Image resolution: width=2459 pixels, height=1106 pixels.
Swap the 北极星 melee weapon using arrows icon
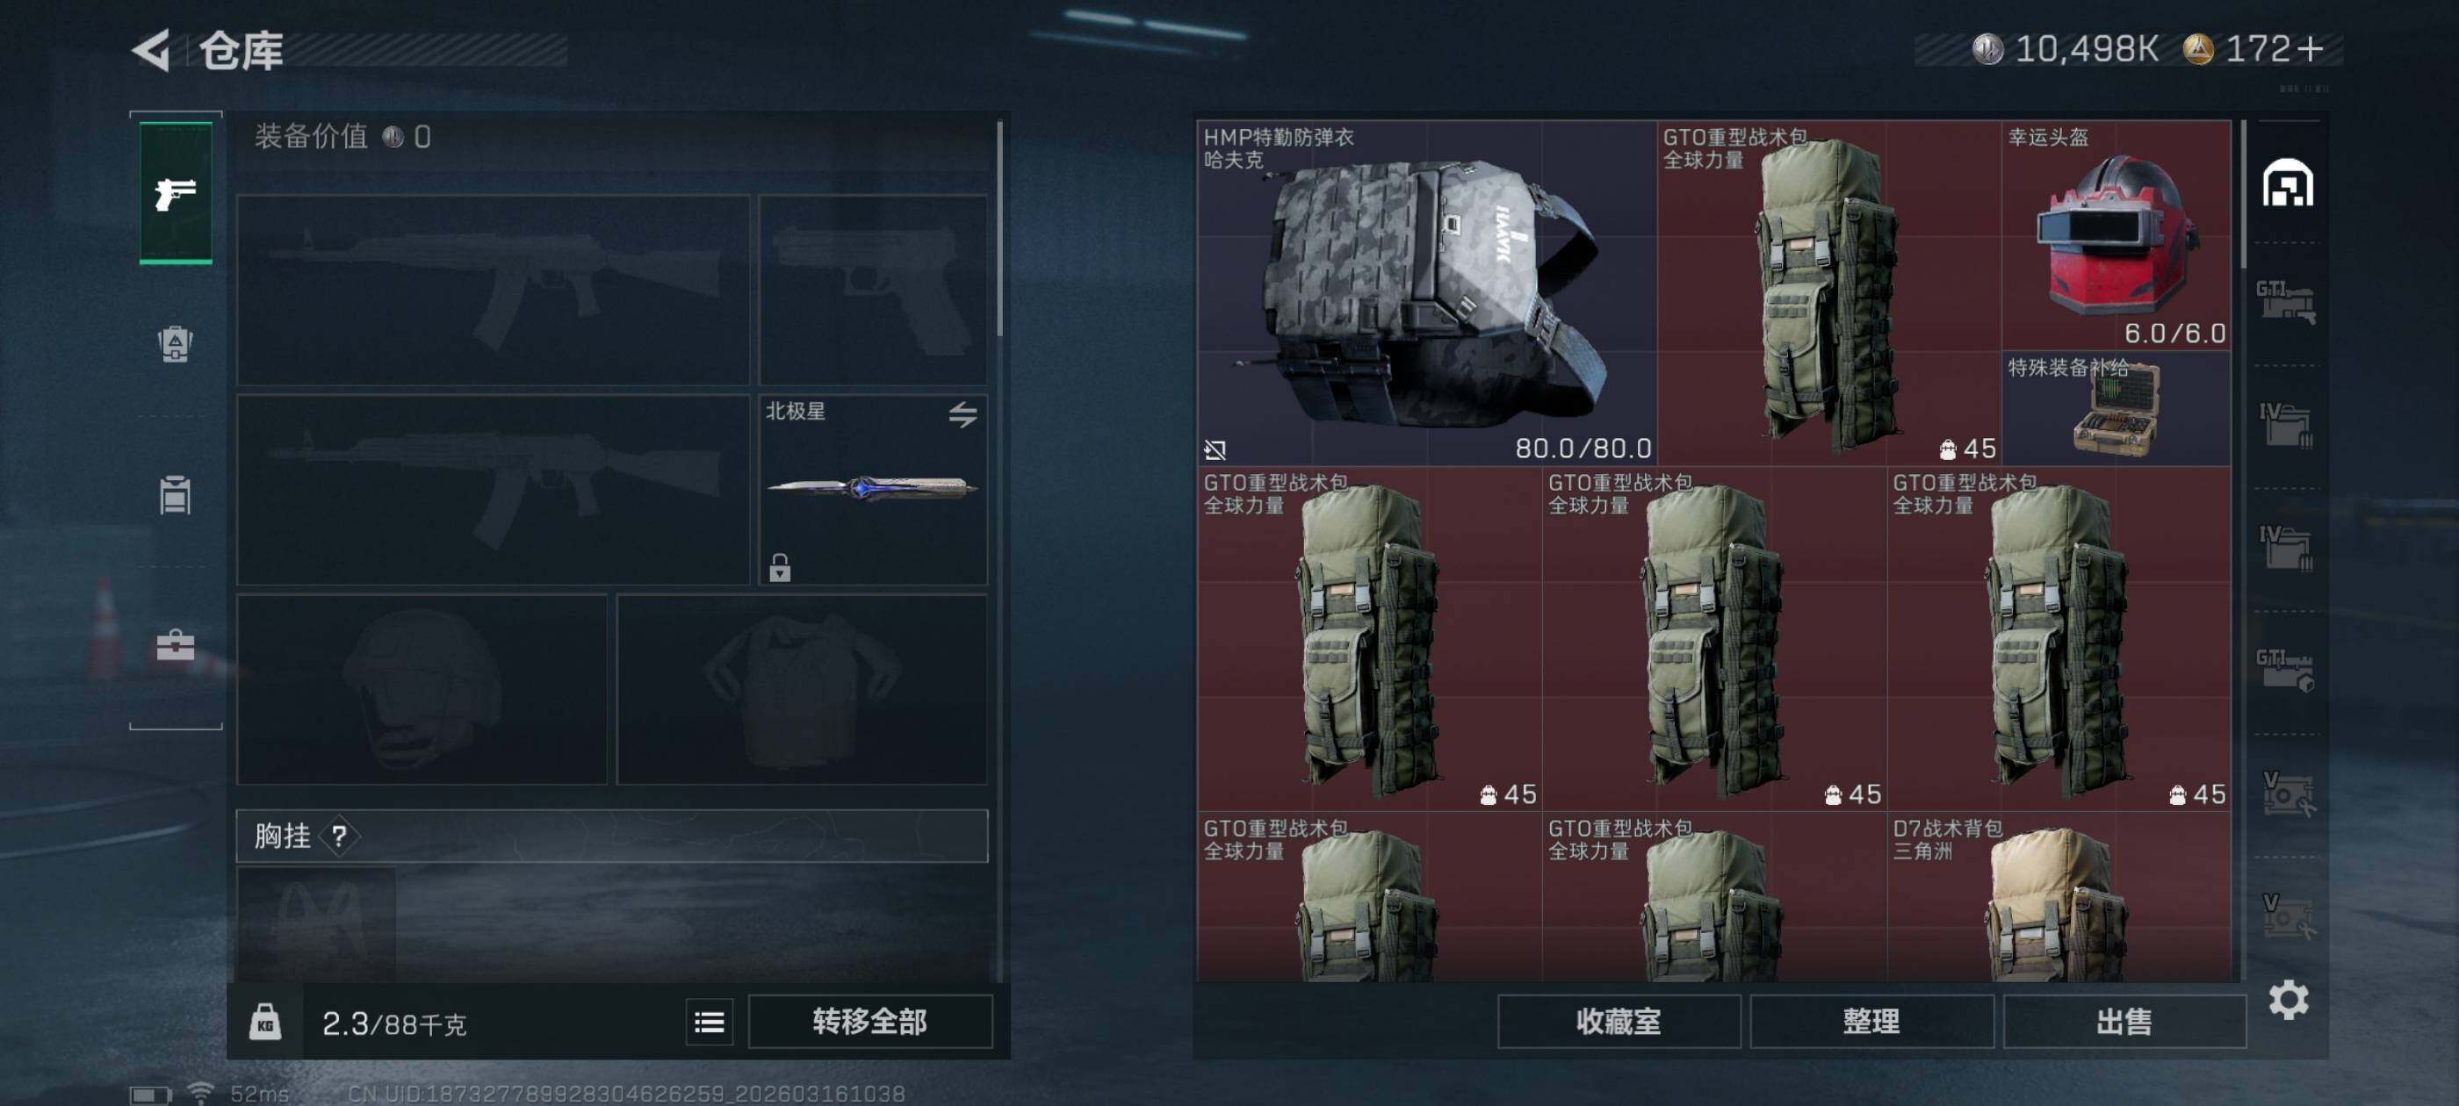963,414
